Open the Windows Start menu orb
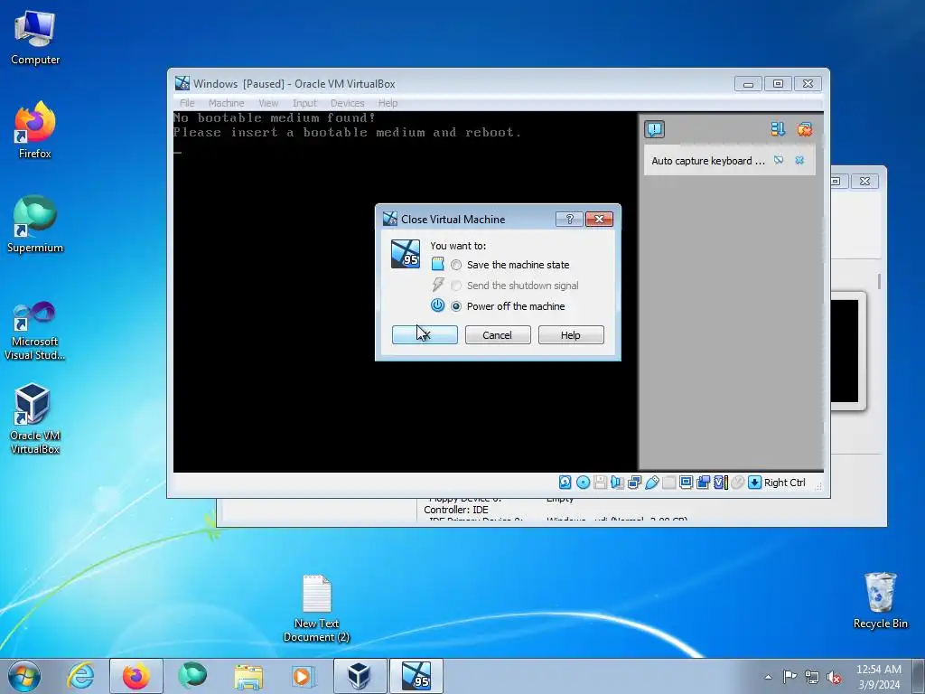Screen dimensions: 925x694 [24, 676]
